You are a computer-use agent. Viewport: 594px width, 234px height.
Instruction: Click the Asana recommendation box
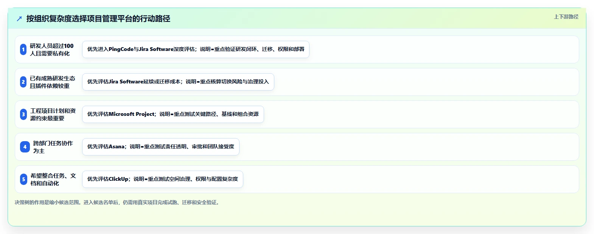click(x=161, y=147)
